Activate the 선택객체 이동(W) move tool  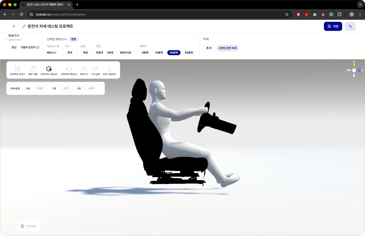(49, 69)
